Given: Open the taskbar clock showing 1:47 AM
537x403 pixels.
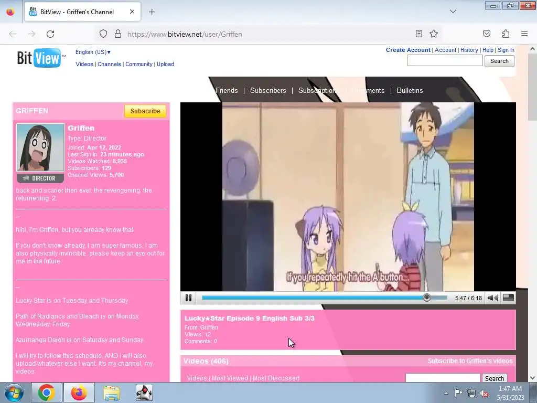Looking at the screenshot, I should [x=510, y=393].
